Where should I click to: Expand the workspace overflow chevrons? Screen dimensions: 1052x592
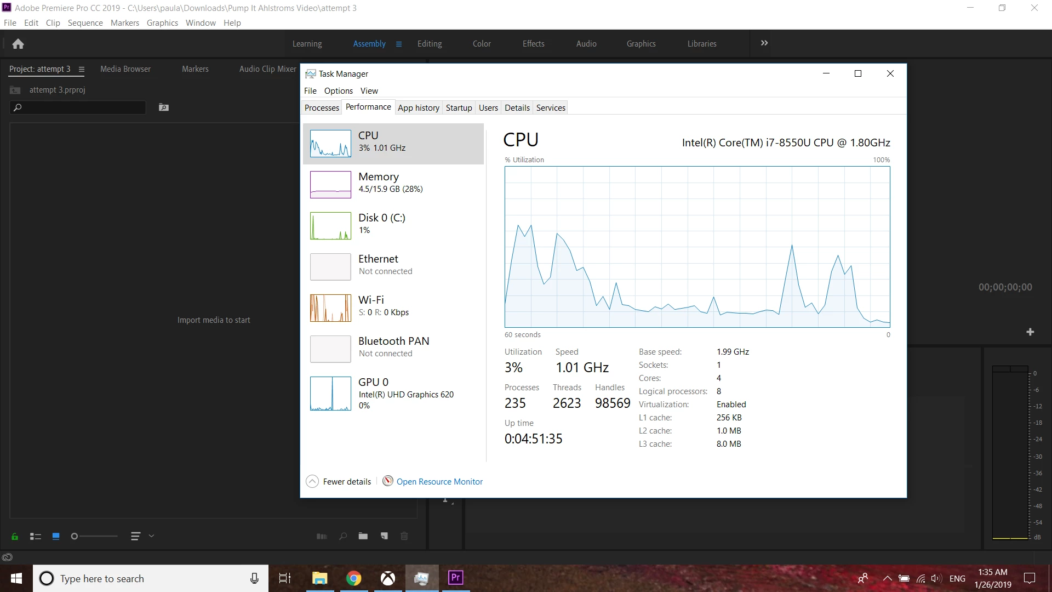(764, 43)
